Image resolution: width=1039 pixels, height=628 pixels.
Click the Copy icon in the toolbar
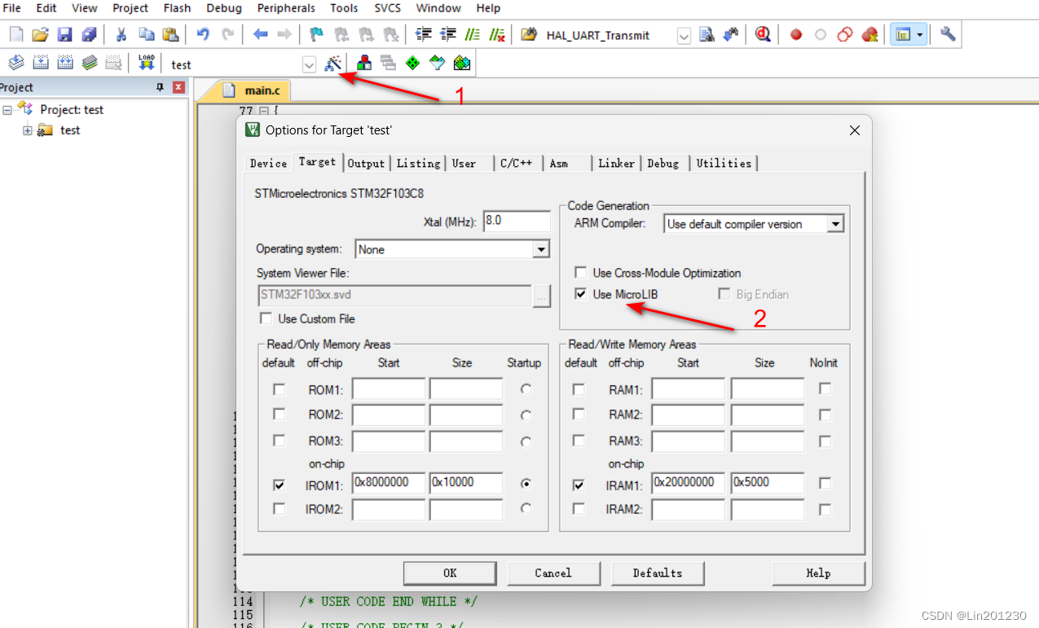tap(146, 34)
